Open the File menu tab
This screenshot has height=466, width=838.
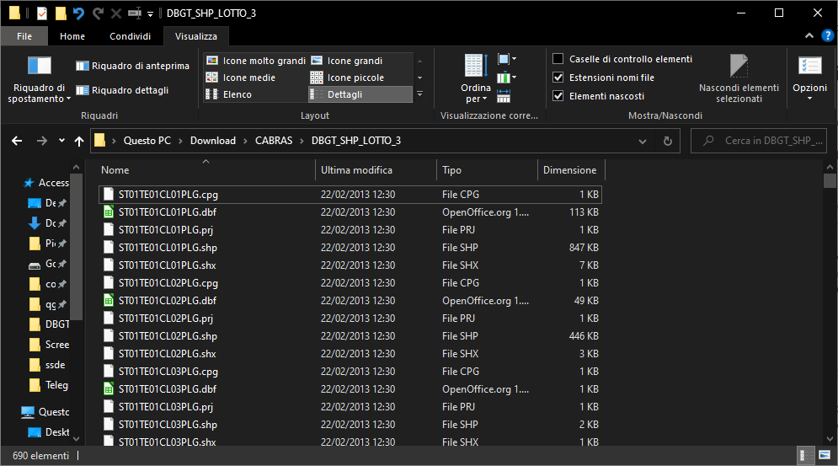coord(24,36)
